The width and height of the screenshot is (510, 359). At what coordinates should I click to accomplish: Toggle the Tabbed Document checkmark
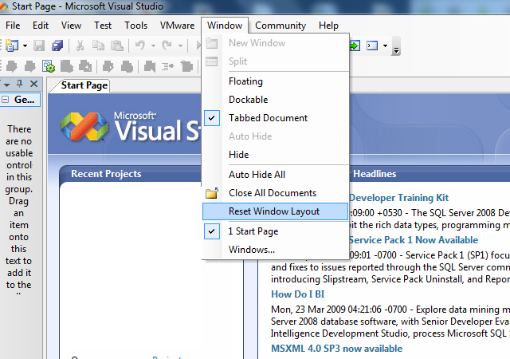[x=212, y=118]
